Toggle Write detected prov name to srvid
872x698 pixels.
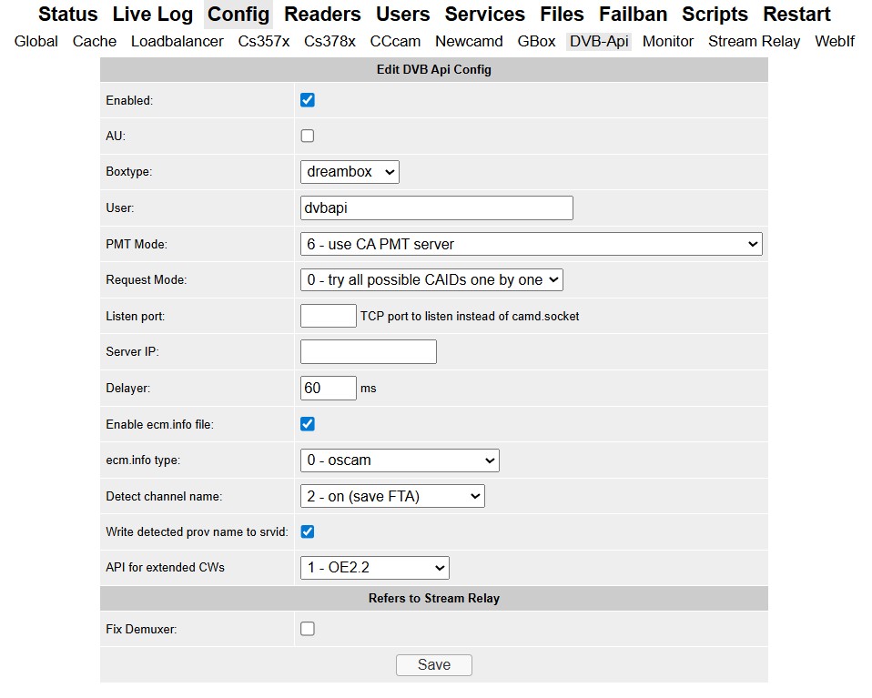[x=308, y=531]
